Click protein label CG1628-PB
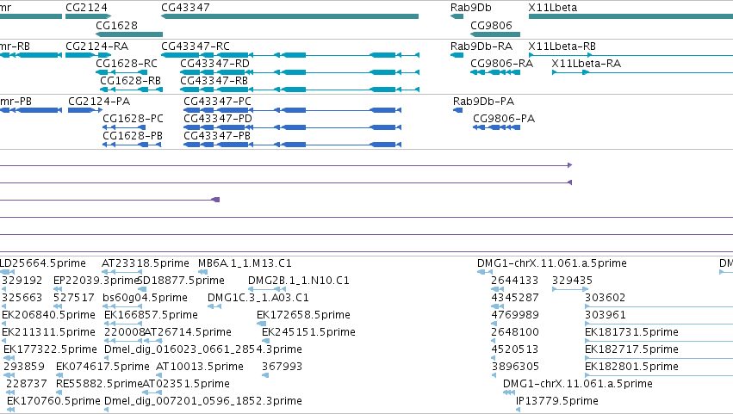 click(133, 135)
